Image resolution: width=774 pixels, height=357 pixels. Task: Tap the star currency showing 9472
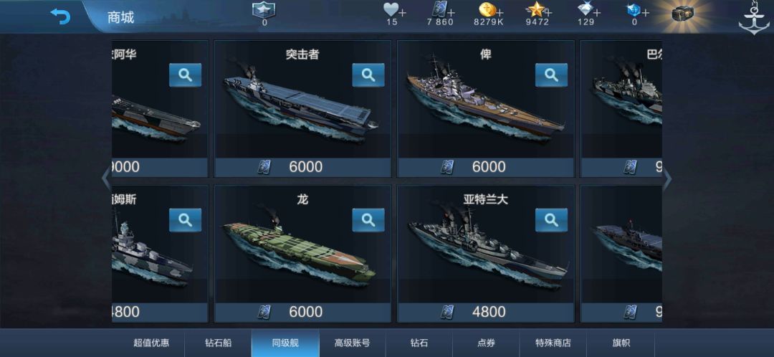click(538, 10)
